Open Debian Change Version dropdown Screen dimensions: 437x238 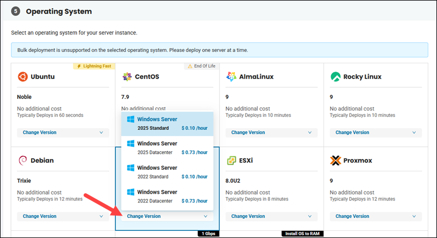tap(63, 216)
